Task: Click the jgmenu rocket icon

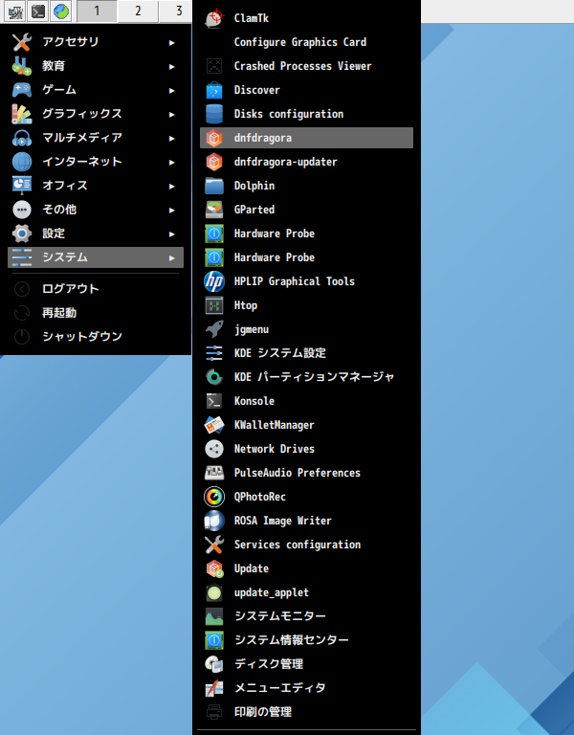Action: click(x=214, y=329)
